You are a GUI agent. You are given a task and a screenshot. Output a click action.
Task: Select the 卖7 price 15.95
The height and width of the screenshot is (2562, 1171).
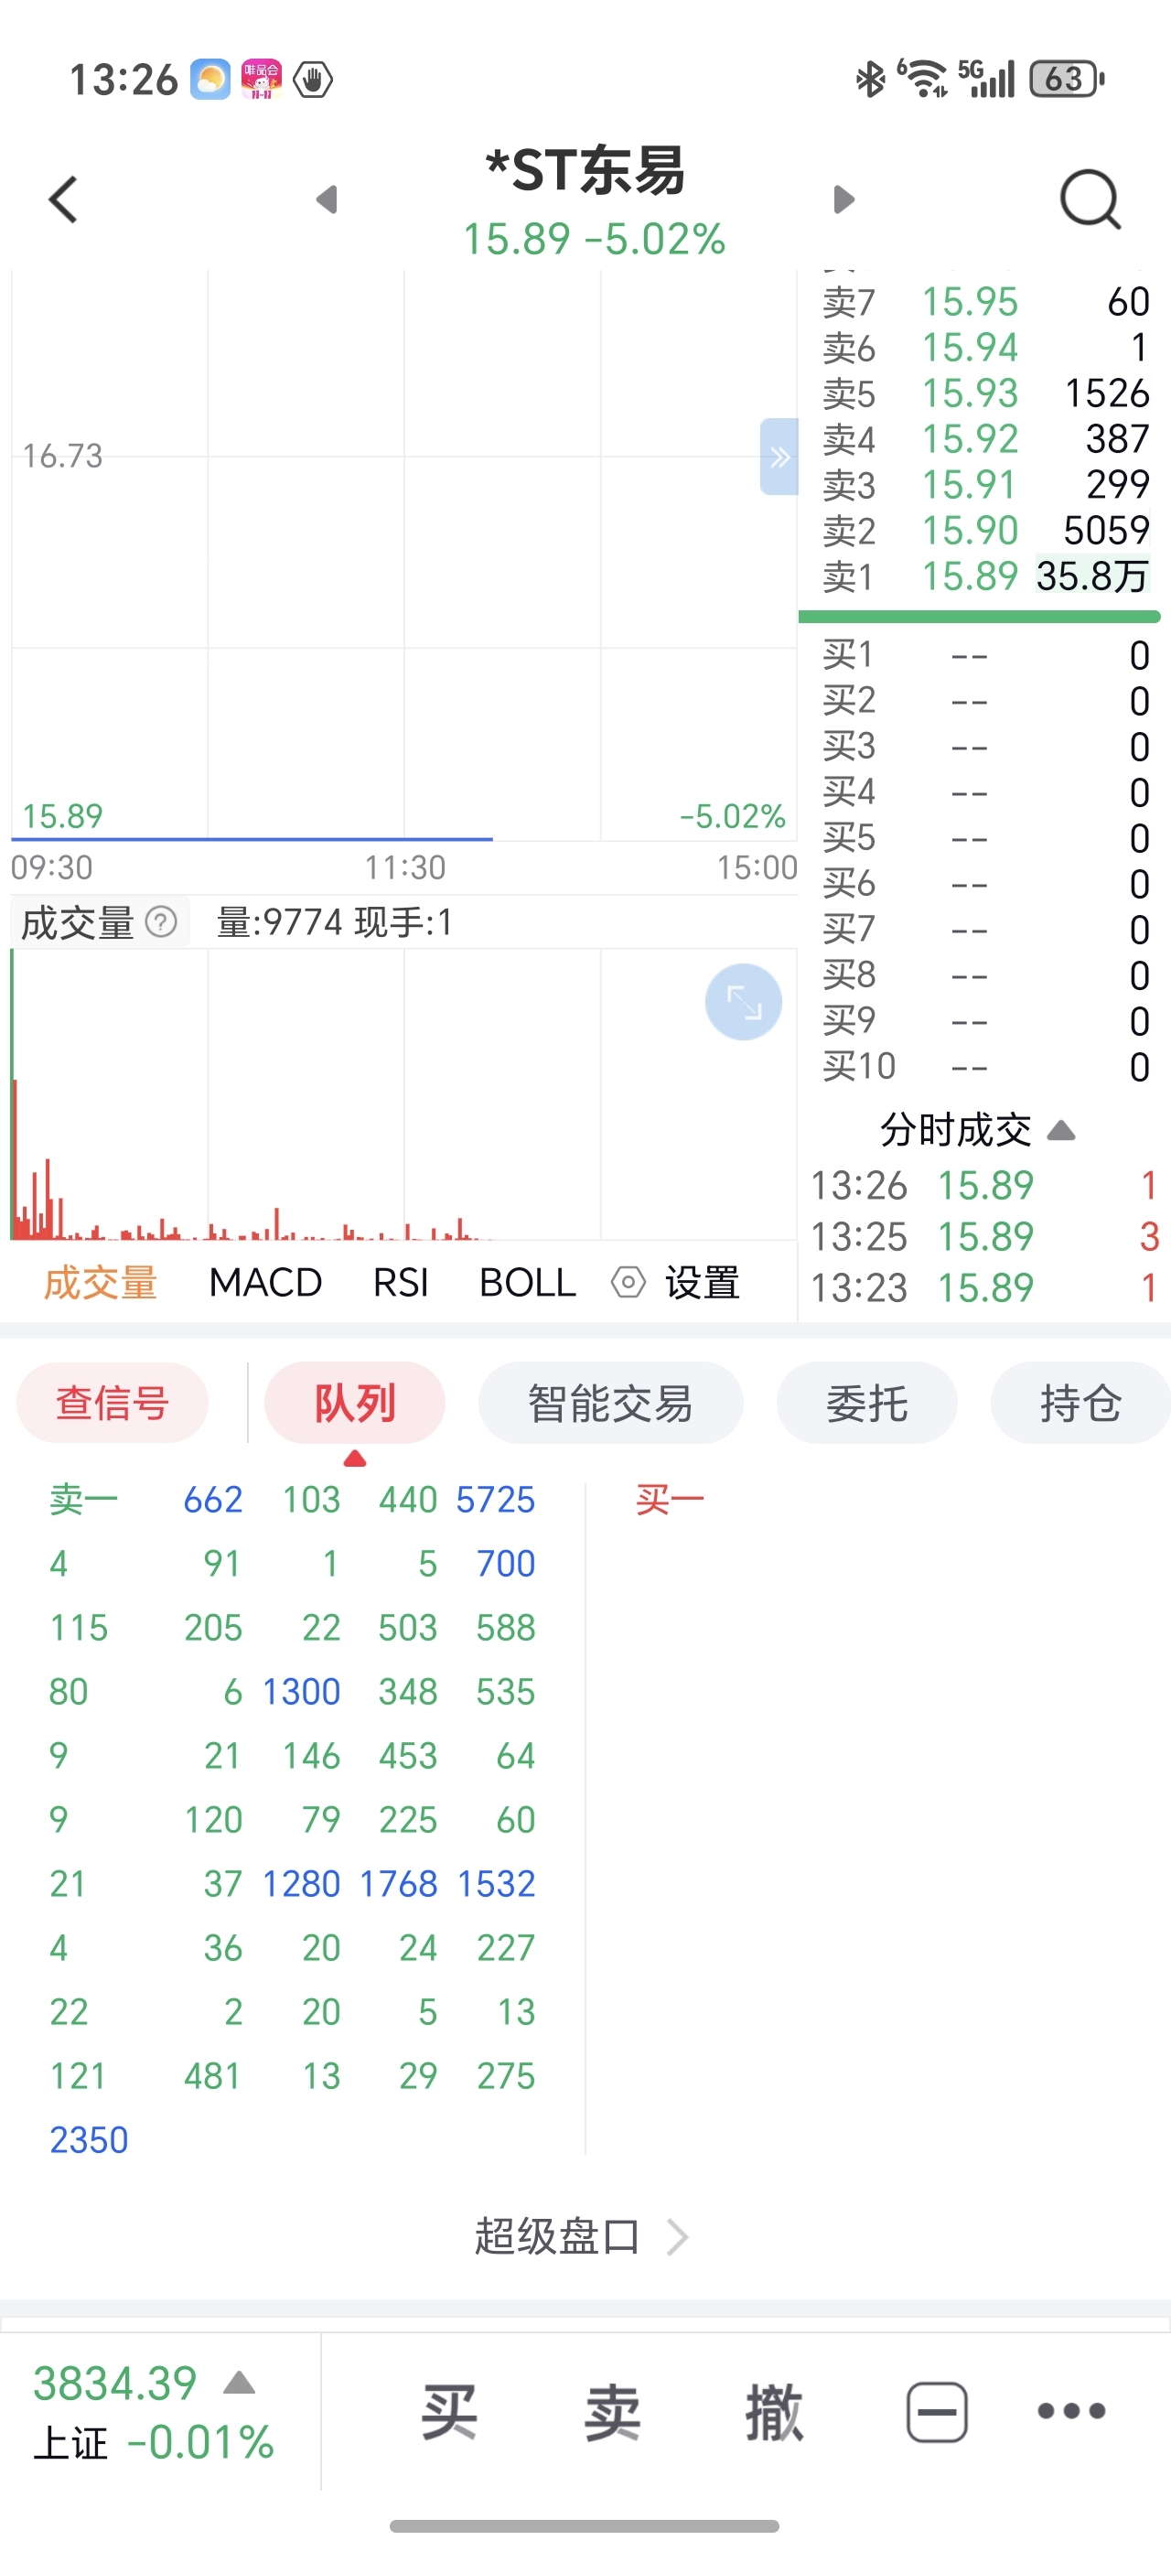click(x=971, y=301)
